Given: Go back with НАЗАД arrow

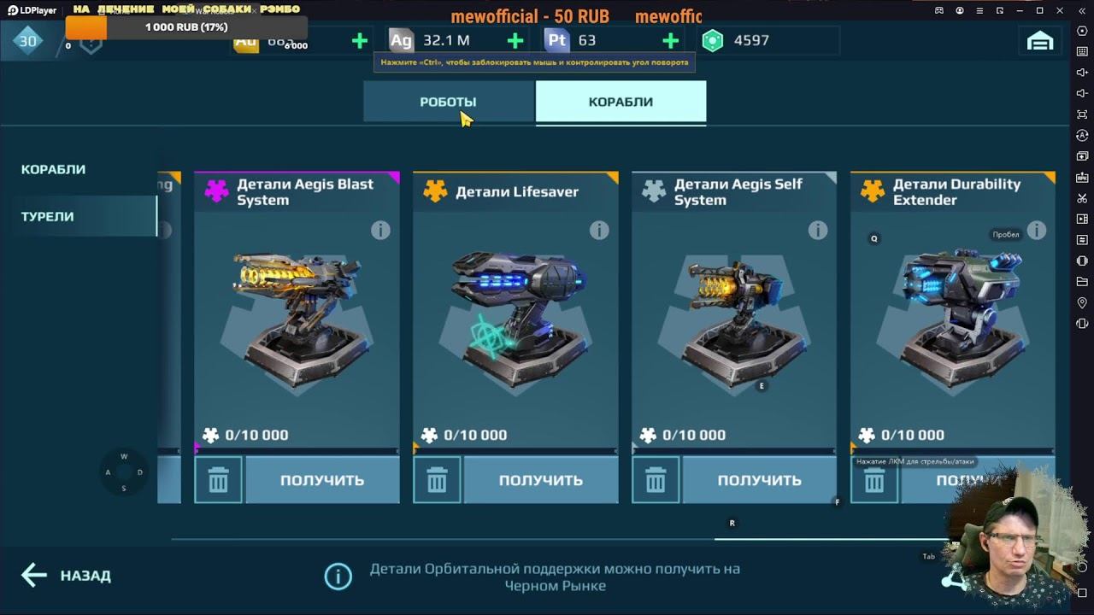Looking at the screenshot, I should click(66, 576).
